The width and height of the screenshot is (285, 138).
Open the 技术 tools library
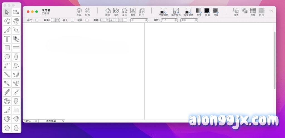pos(116,12)
